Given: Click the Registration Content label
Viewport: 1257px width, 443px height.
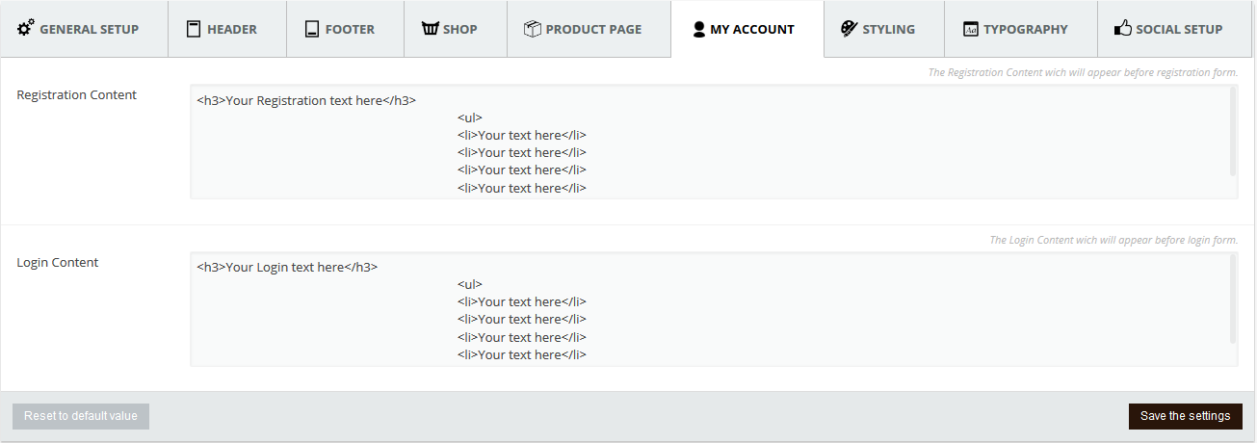Looking at the screenshot, I should [x=77, y=94].
